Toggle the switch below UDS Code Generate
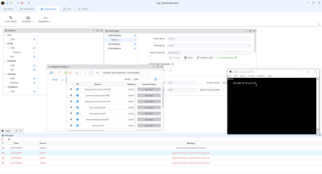This screenshot has width=322, height=174. tap(169, 70)
